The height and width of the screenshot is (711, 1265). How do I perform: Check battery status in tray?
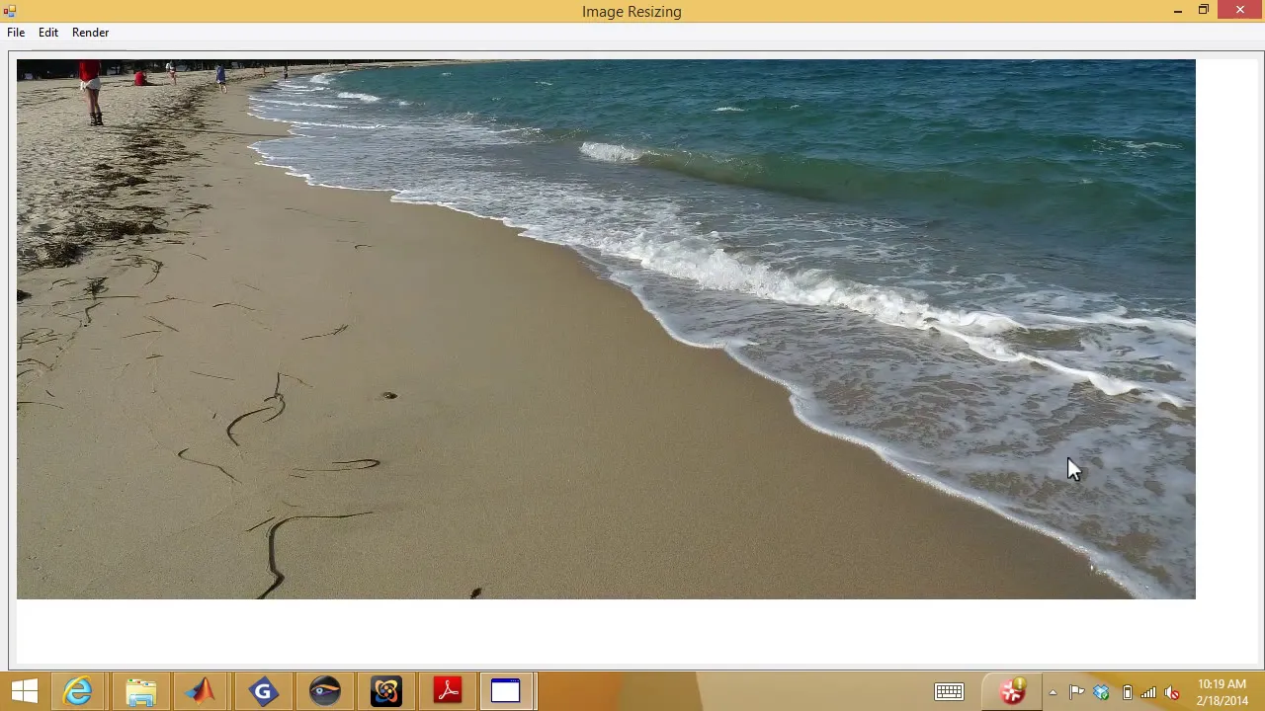[x=1127, y=692]
